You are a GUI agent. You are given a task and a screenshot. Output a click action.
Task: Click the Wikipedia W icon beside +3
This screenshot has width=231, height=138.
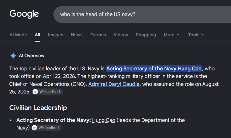pos(35,92)
